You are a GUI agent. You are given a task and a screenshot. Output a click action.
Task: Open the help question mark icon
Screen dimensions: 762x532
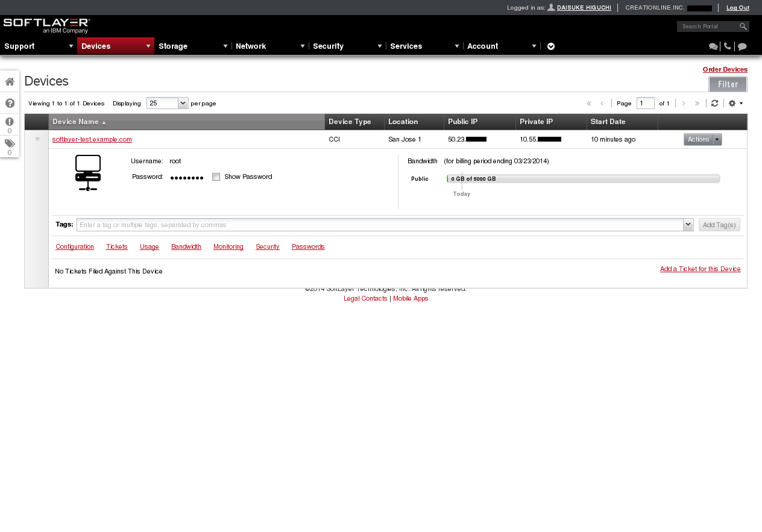point(10,103)
